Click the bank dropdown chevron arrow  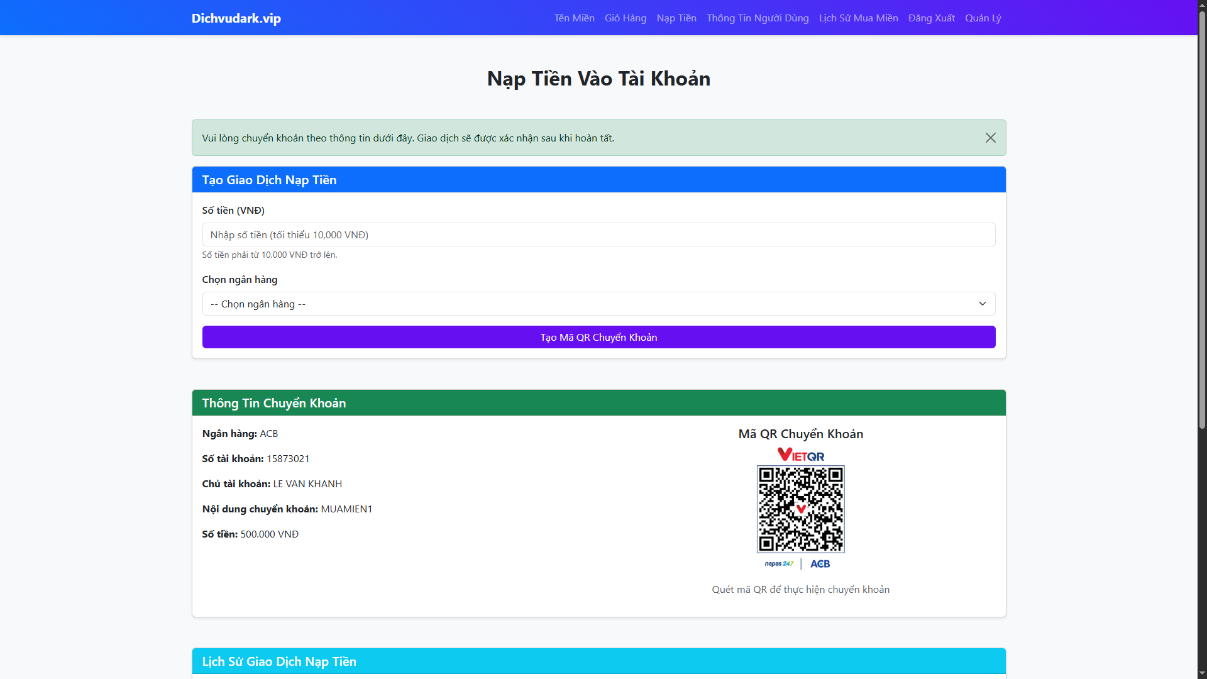(982, 304)
